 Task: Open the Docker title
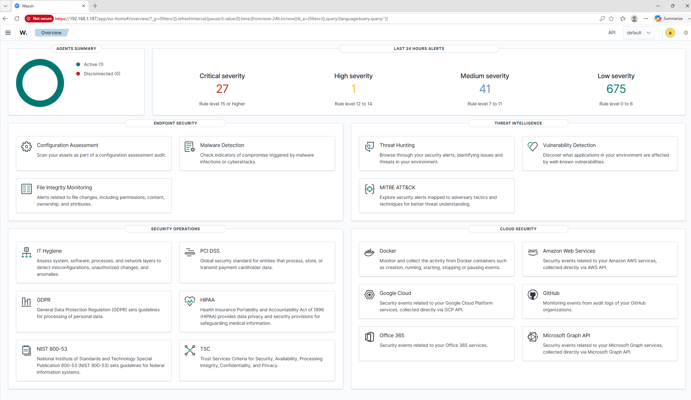point(388,251)
